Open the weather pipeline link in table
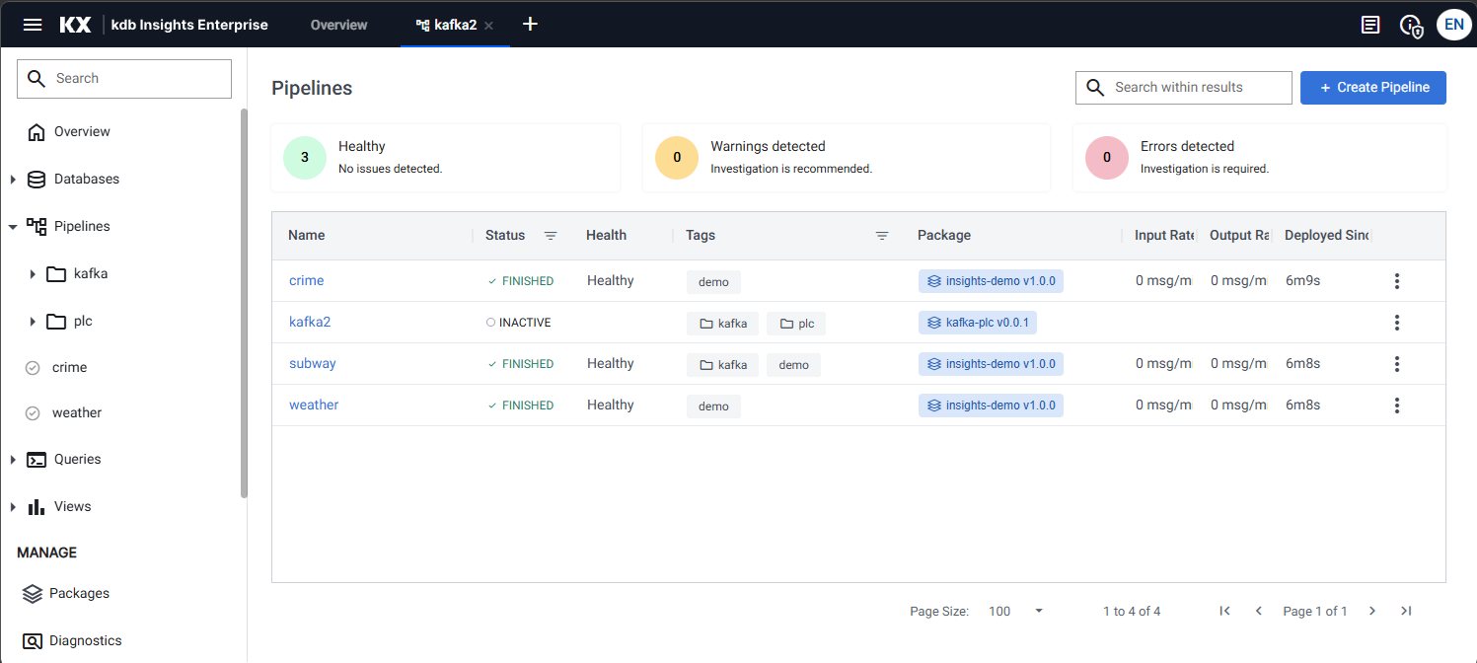Image resolution: width=1477 pixels, height=663 pixels. 314,405
